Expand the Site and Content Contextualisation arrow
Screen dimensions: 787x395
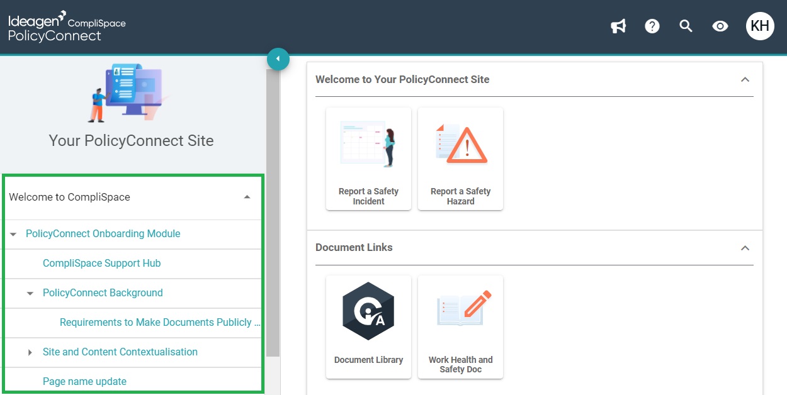[x=30, y=352]
